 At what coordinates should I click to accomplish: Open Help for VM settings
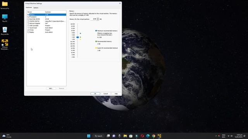tap(116, 93)
